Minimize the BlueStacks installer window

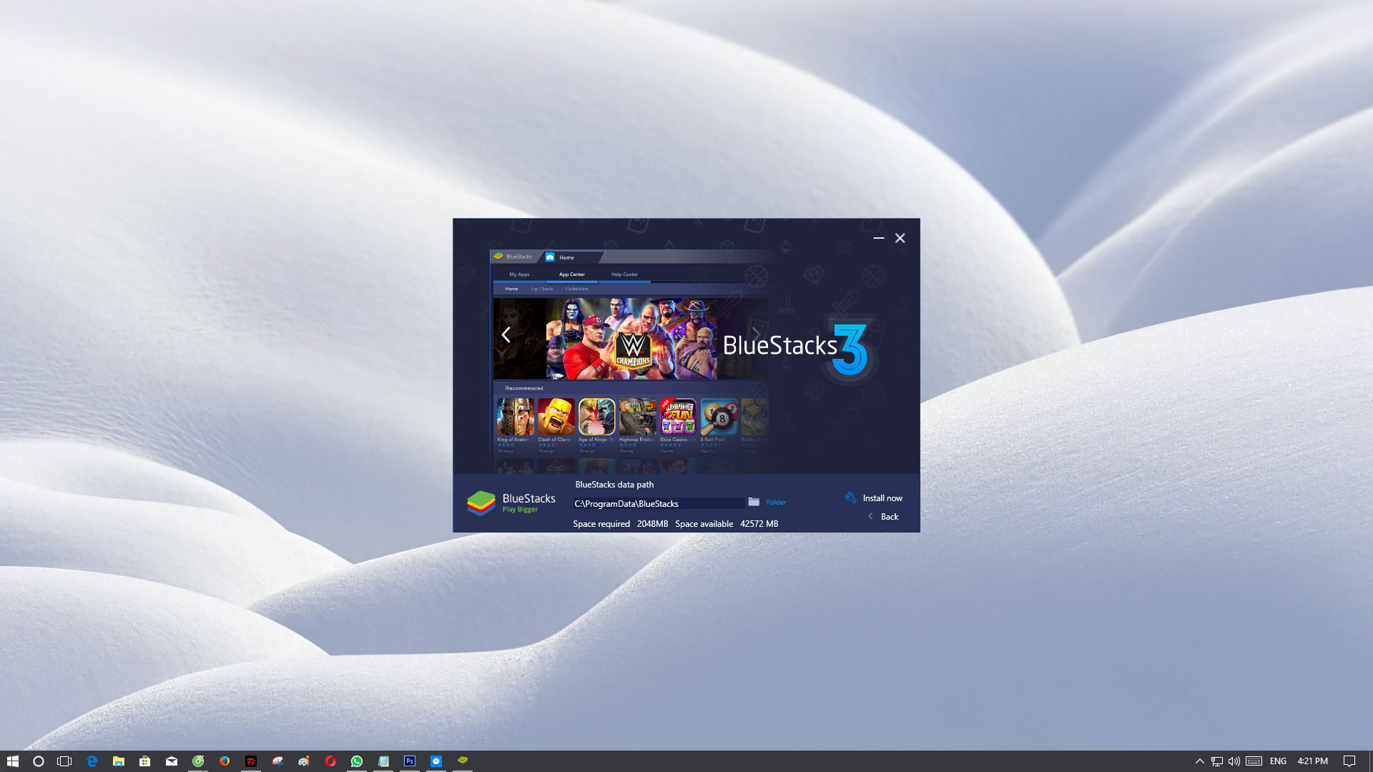point(878,238)
